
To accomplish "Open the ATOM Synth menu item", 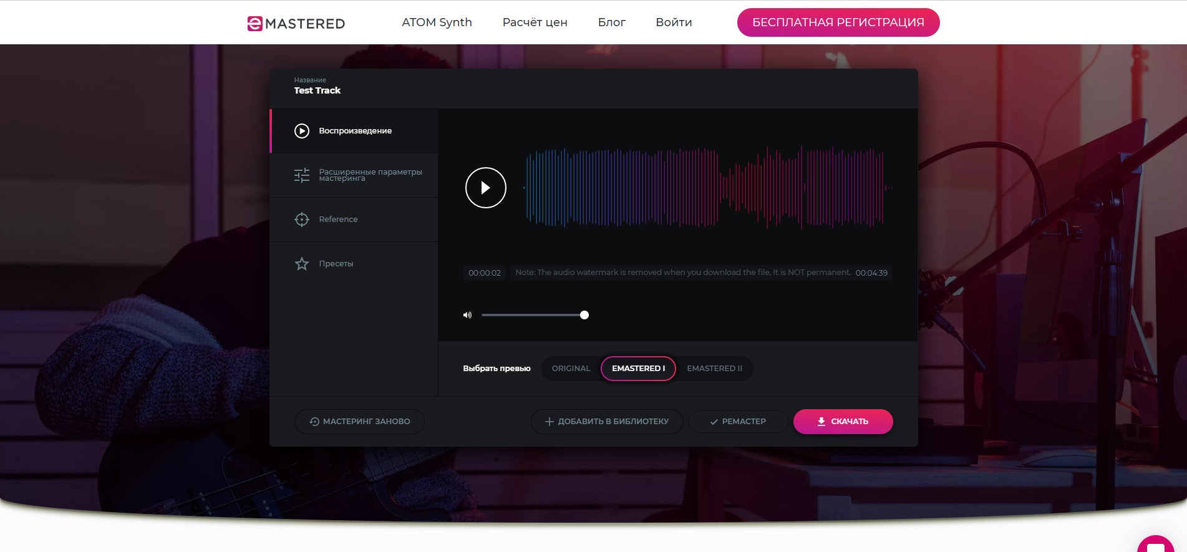I will [437, 22].
